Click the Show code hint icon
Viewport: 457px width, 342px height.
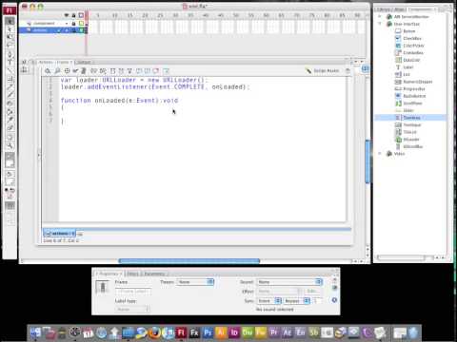[x=93, y=71]
